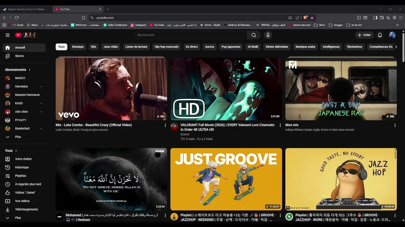The height and width of the screenshot is (227, 405).
Task: Select the Hip-hop marocain chip
Action: (x=166, y=47)
